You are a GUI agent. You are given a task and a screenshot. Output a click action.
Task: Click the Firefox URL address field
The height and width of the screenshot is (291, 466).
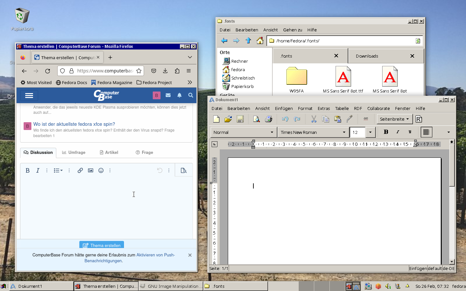(x=105, y=71)
